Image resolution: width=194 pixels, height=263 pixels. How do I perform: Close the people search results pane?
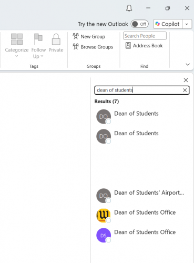coord(186,80)
